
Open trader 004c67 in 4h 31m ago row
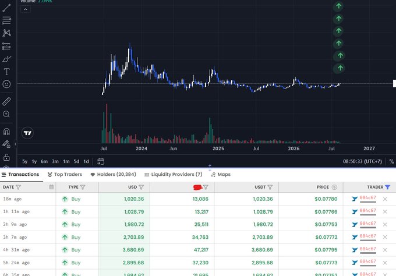pyautogui.click(x=367, y=249)
